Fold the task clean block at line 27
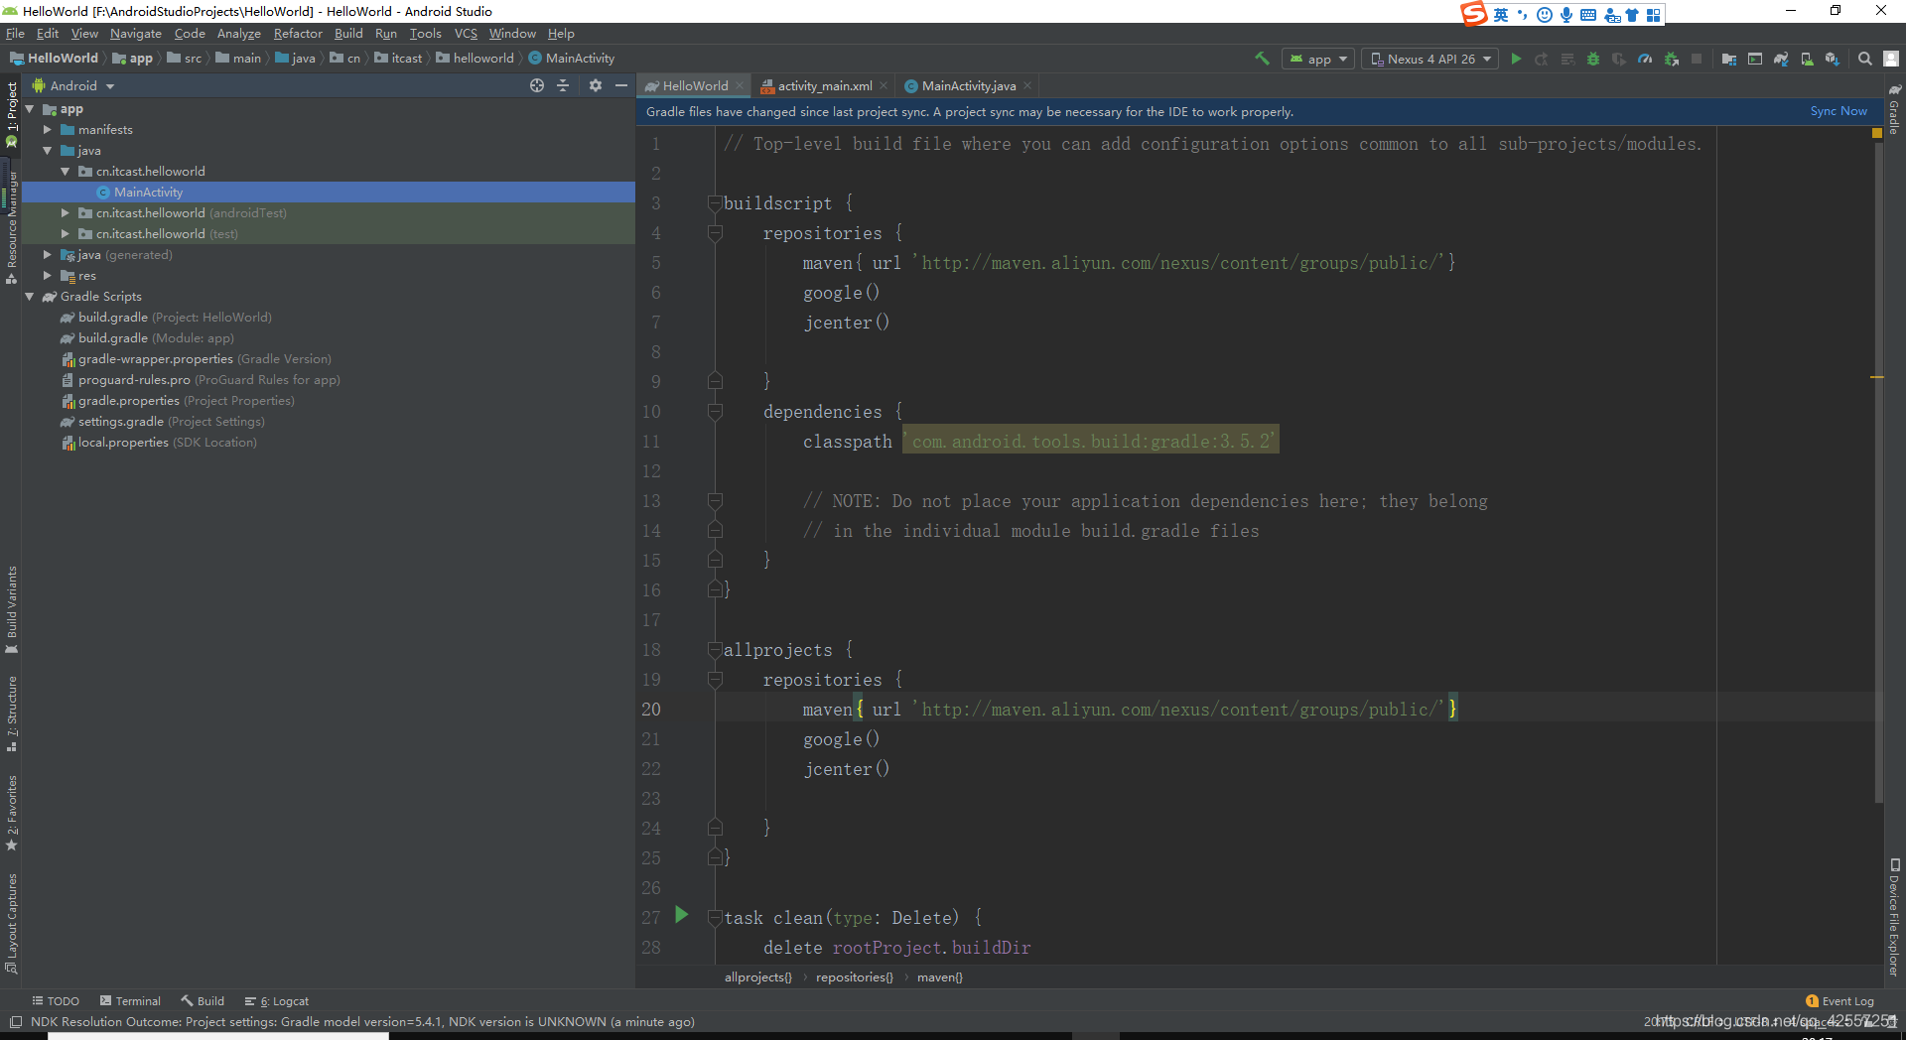 715,918
